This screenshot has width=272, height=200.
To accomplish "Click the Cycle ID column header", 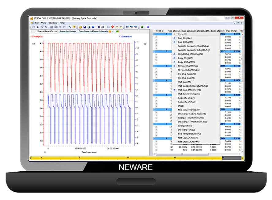I will [160, 31].
